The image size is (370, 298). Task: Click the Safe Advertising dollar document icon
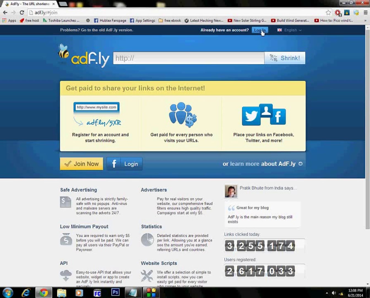[66, 202]
